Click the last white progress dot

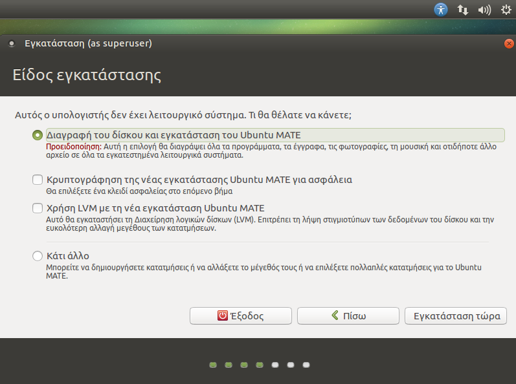click(x=306, y=365)
